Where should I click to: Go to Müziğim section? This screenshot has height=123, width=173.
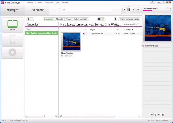(x=13, y=10)
